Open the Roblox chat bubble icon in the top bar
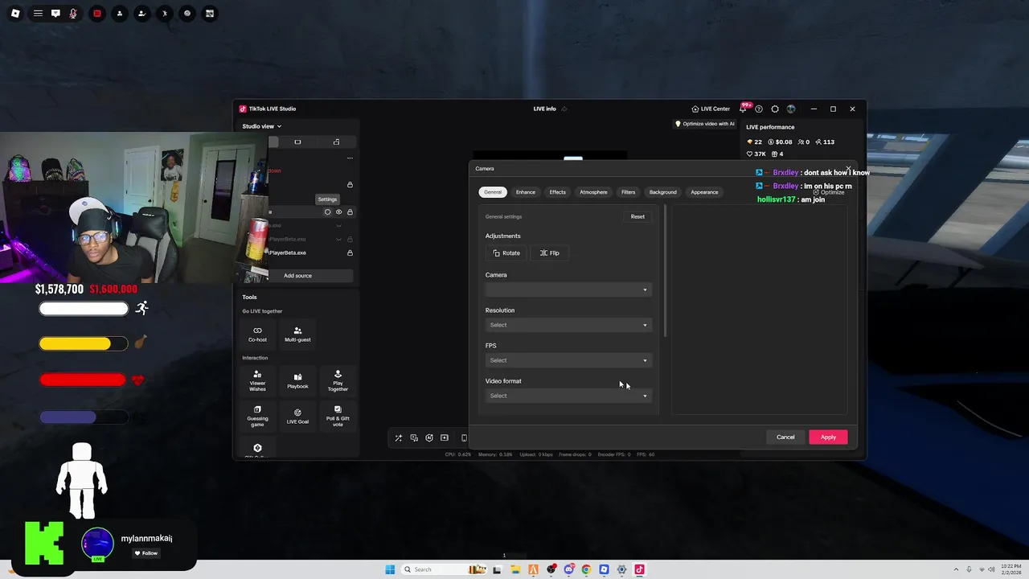This screenshot has width=1029, height=579. (x=55, y=14)
